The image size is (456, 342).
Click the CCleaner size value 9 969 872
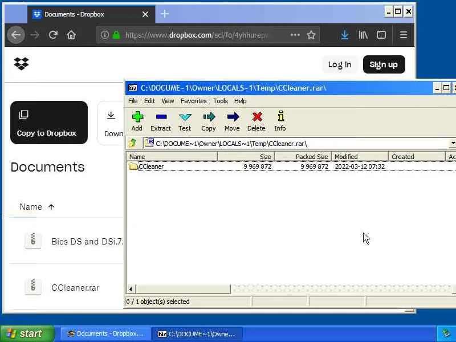258,166
